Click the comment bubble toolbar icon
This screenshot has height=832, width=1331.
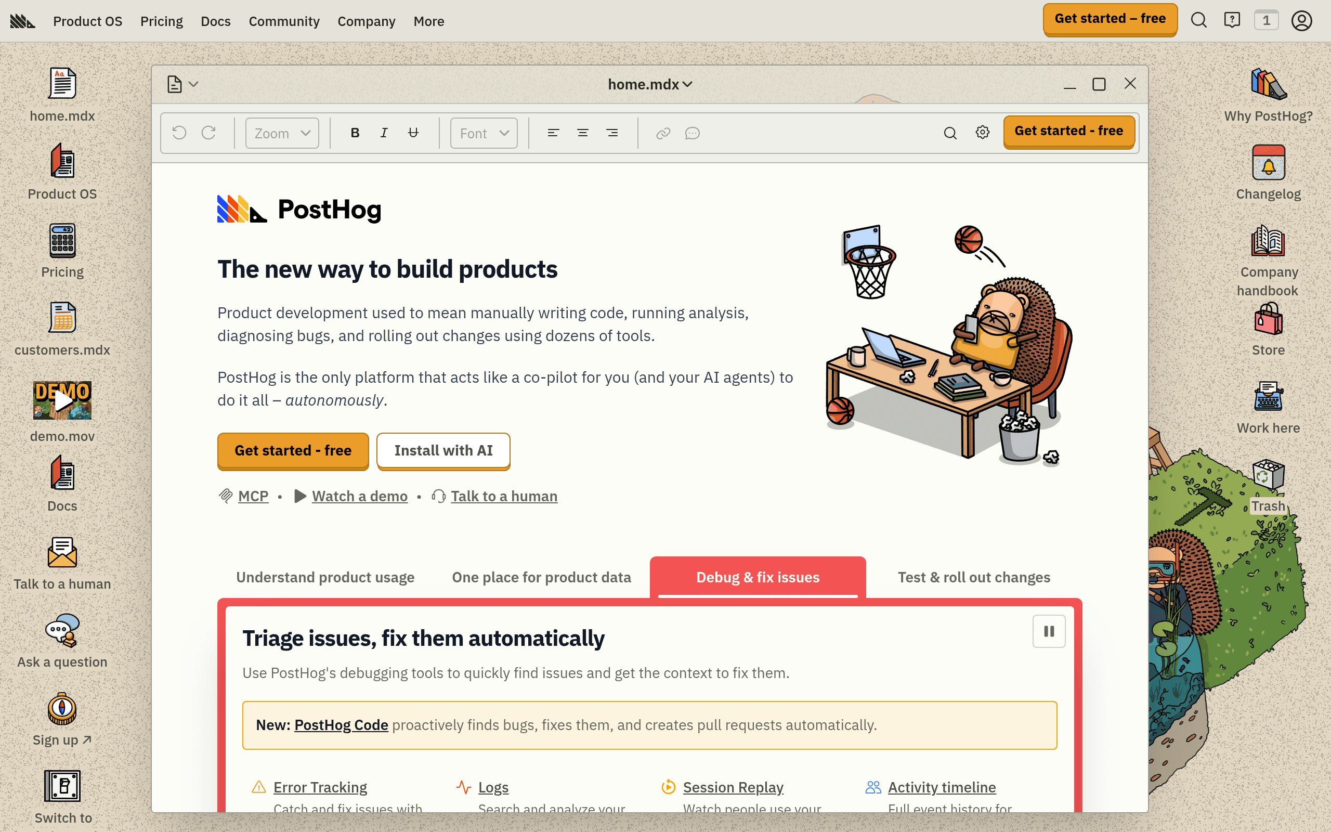coord(693,133)
